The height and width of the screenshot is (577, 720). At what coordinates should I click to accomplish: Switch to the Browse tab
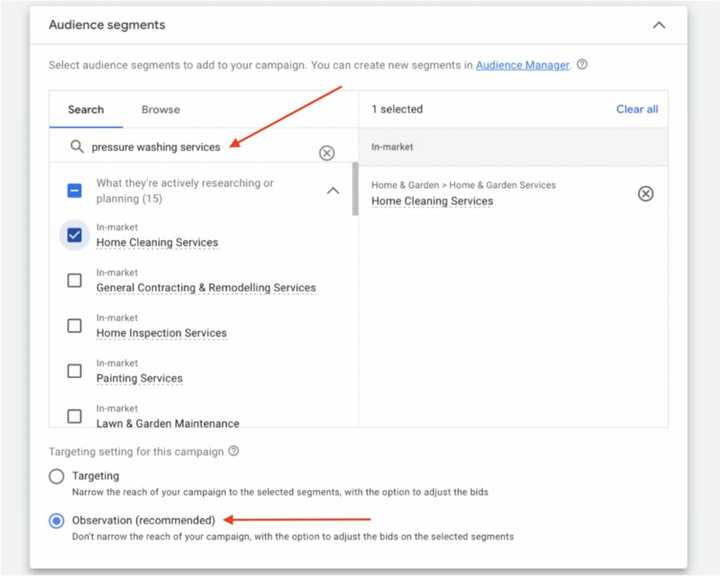[x=160, y=110]
